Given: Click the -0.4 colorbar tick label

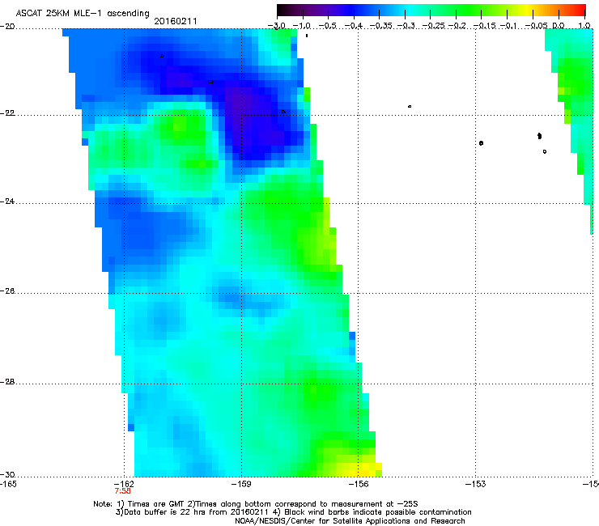Looking at the screenshot, I should click(354, 26).
